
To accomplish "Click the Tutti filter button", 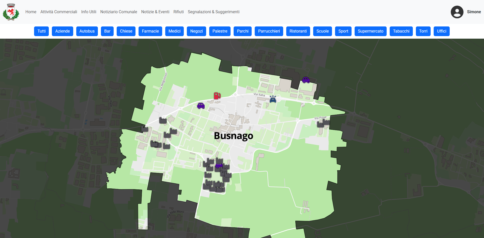I will click(x=41, y=31).
